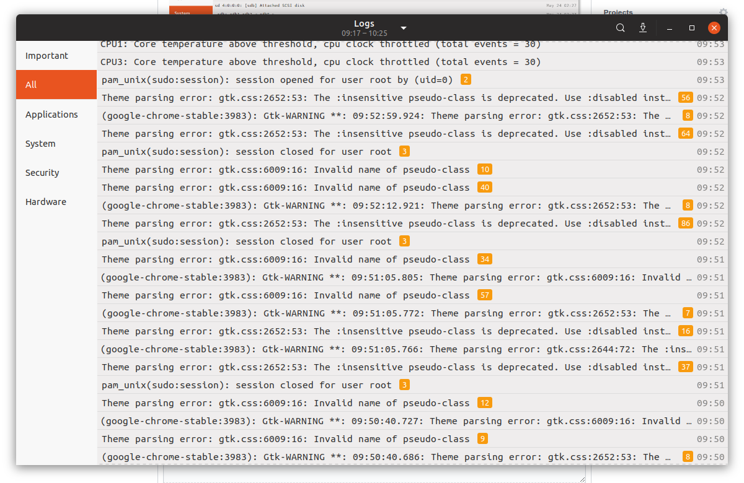Switch to Applications logs
Image resolution: width=744 pixels, height=483 pixels.
(x=57, y=115)
